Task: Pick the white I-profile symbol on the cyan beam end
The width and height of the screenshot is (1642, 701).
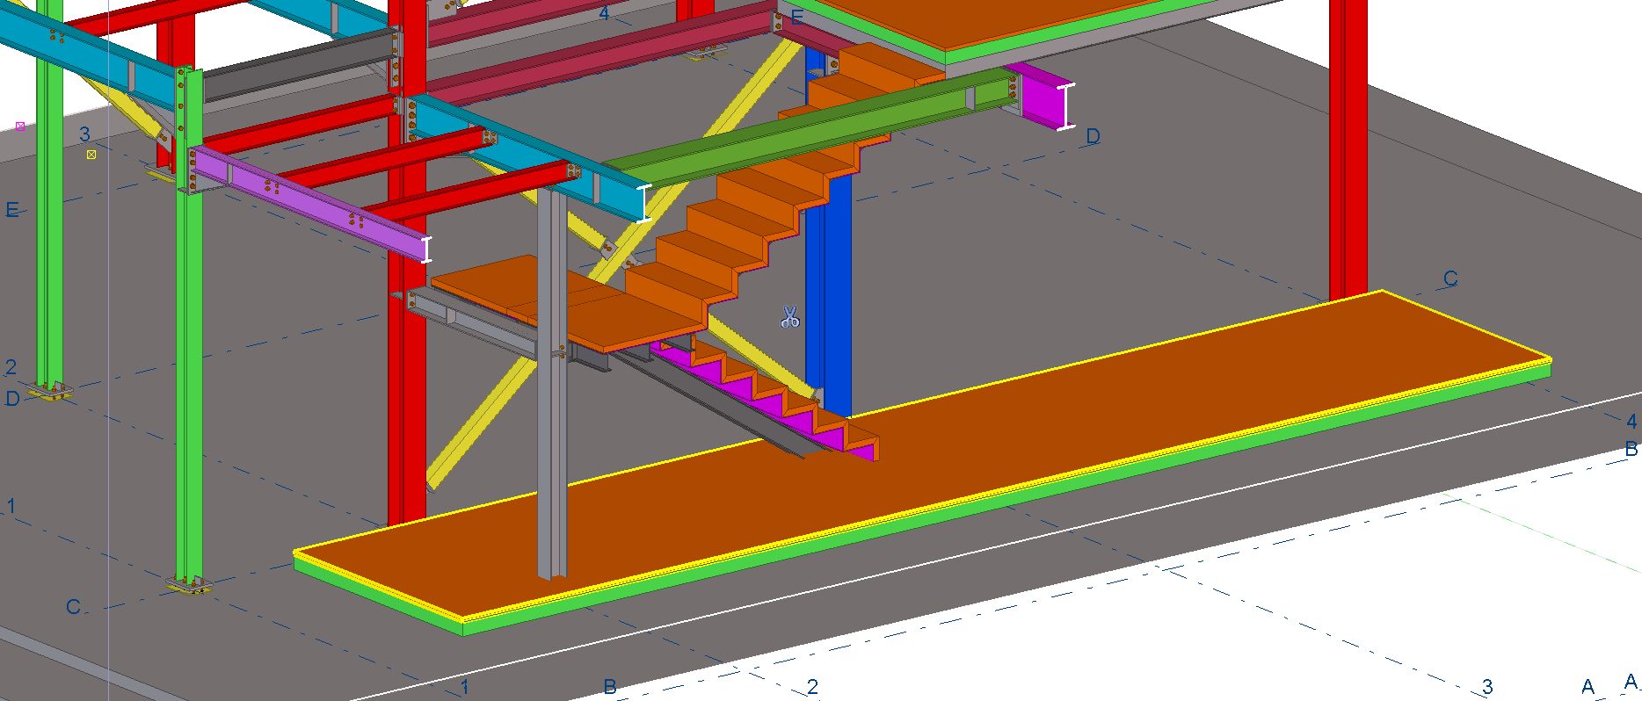Action: (x=644, y=203)
